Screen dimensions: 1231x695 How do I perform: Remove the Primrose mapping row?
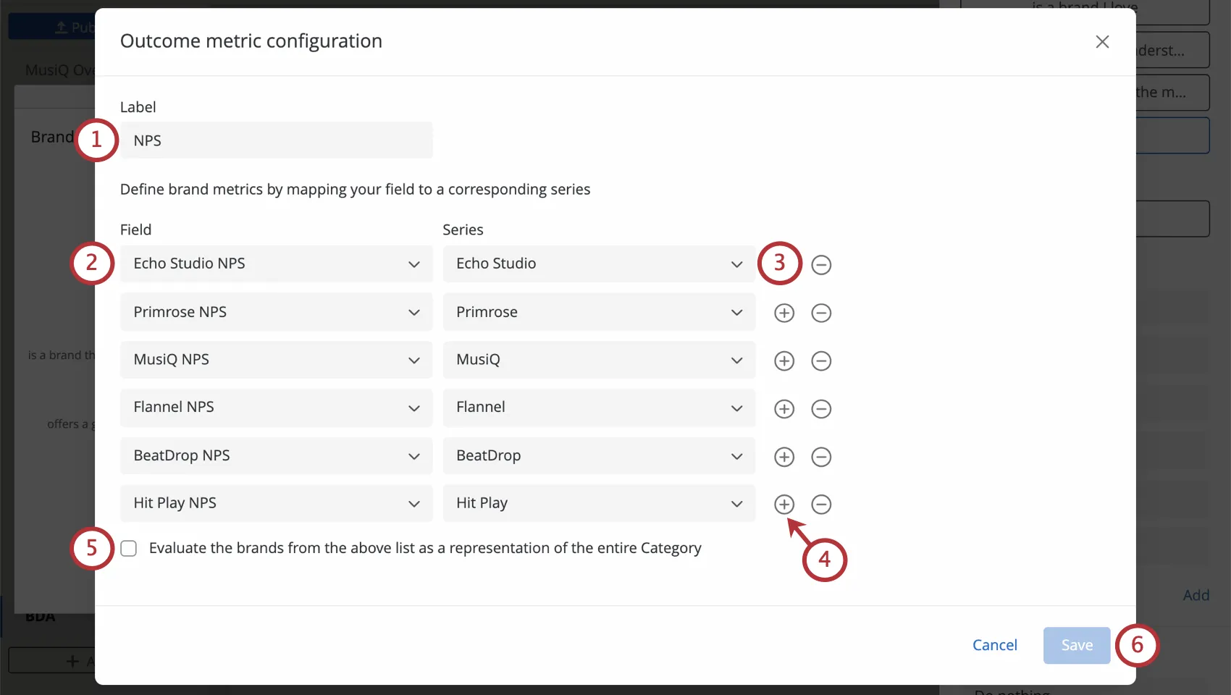821,313
